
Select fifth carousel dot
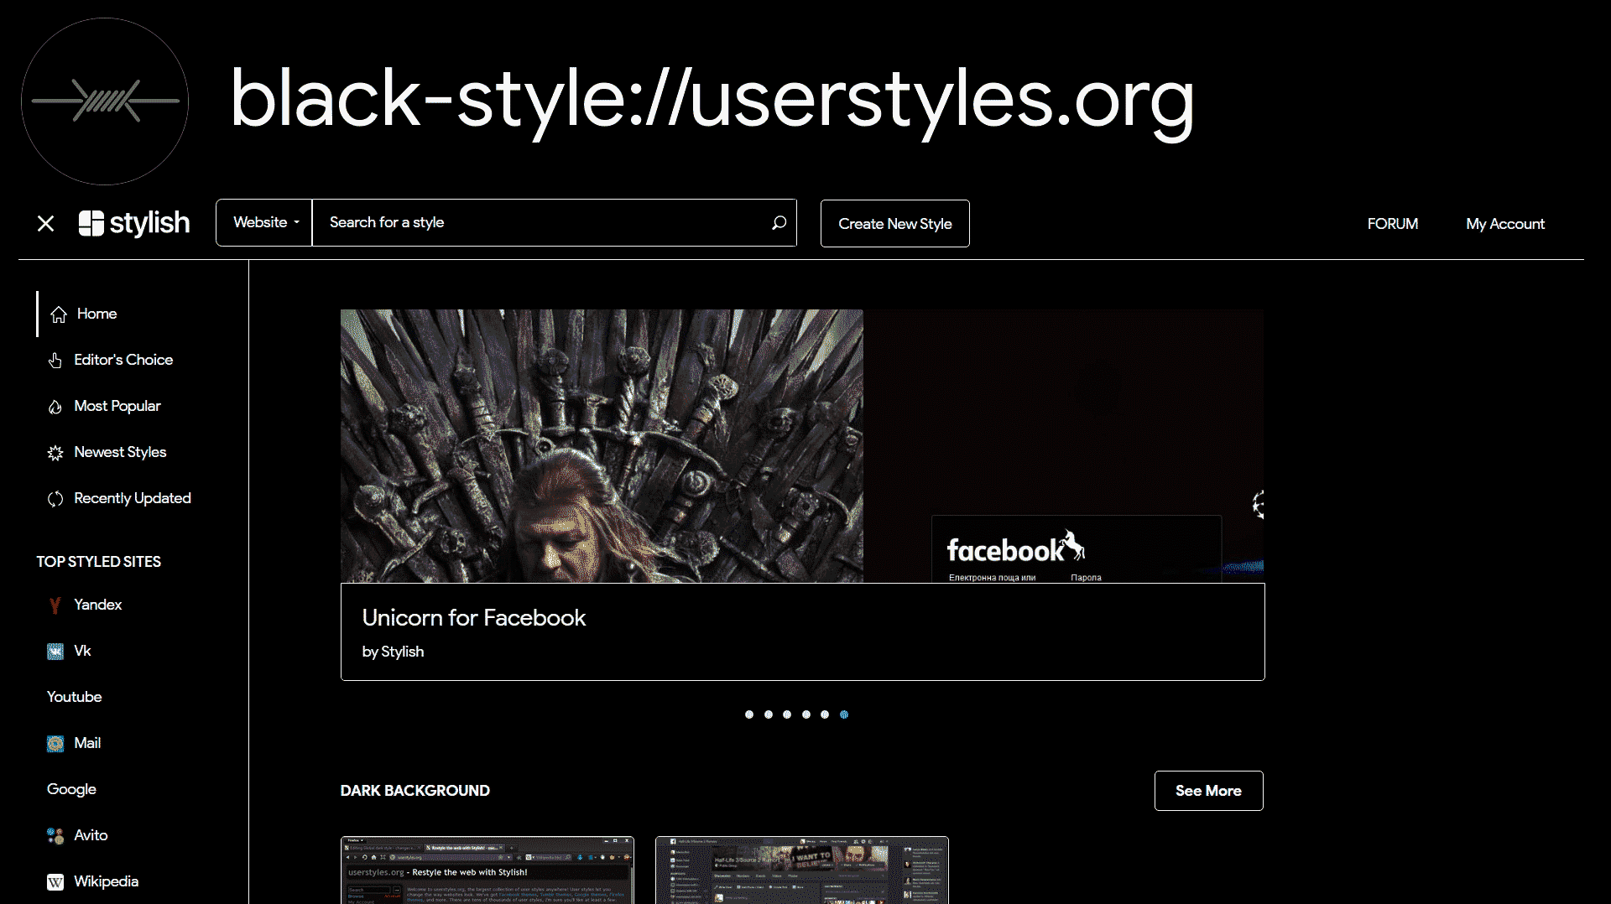(825, 714)
